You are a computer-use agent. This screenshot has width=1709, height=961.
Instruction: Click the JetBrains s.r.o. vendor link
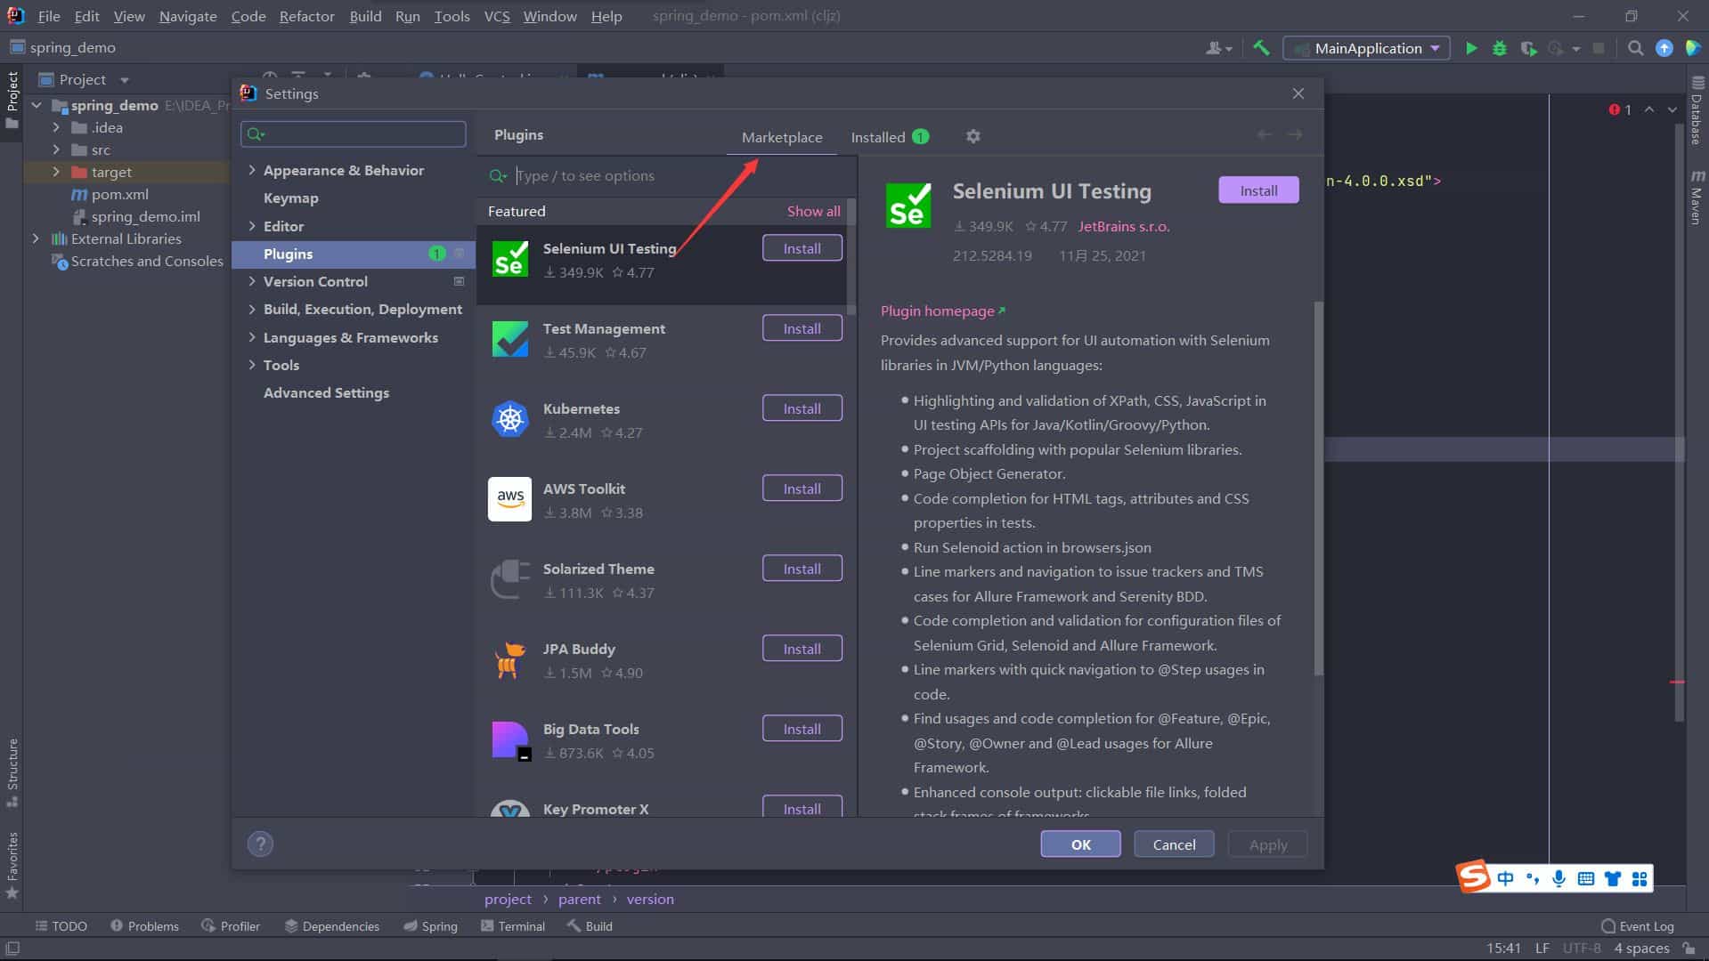tap(1124, 226)
